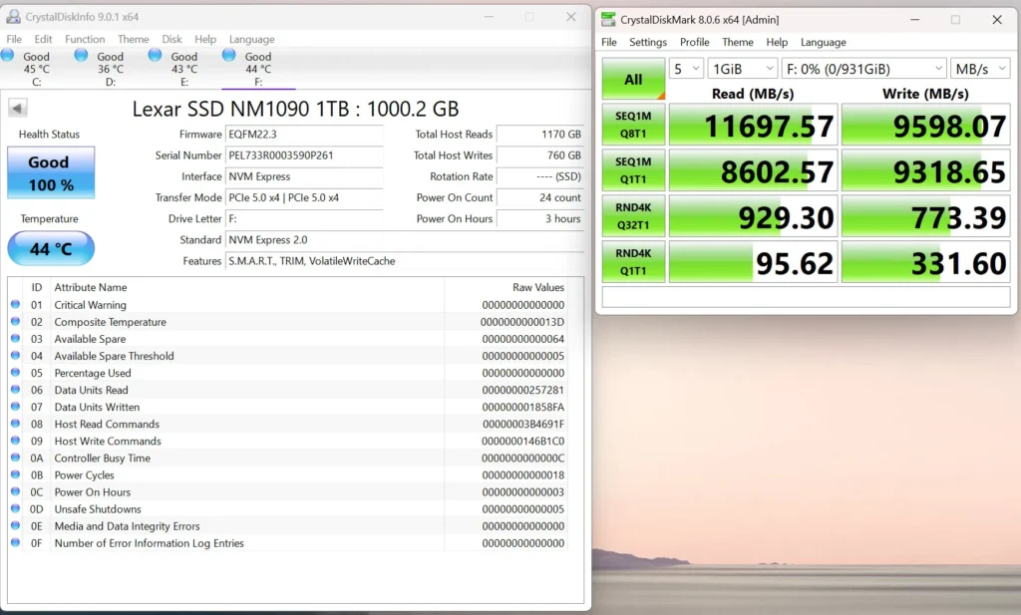Screen dimensions: 1021x615
Task: Click status orb for Available Spare row
Action: tap(16, 338)
